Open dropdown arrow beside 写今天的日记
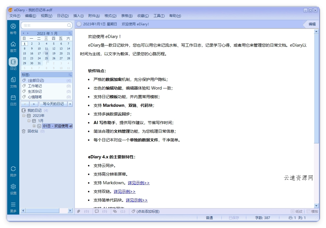The height and width of the screenshot is (228, 326). pos(70,104)
